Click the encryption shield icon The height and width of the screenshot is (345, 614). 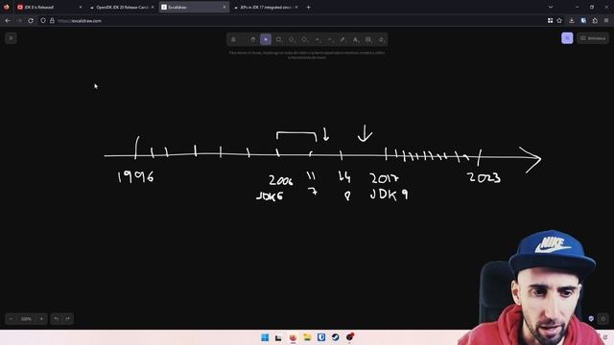pyautogui.click(x=591, y=319)
